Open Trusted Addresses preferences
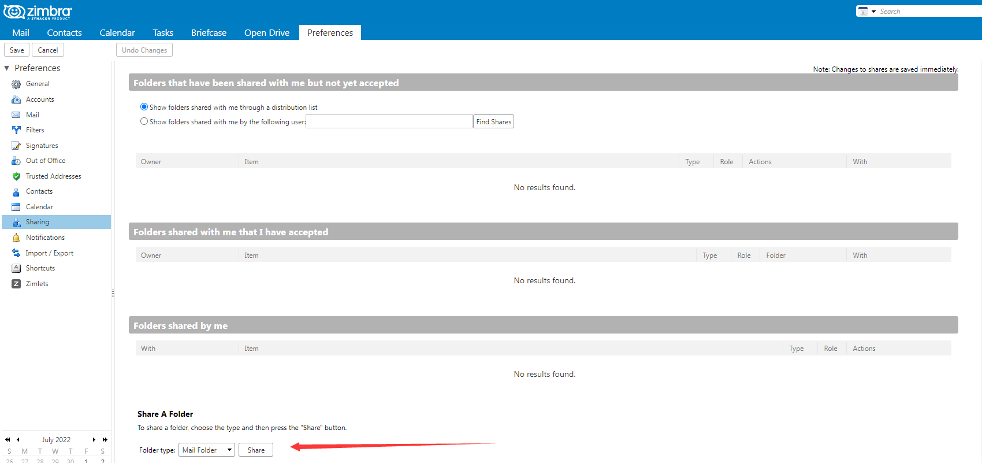This screenshot has width=982, height=463. tap(53, 176)
